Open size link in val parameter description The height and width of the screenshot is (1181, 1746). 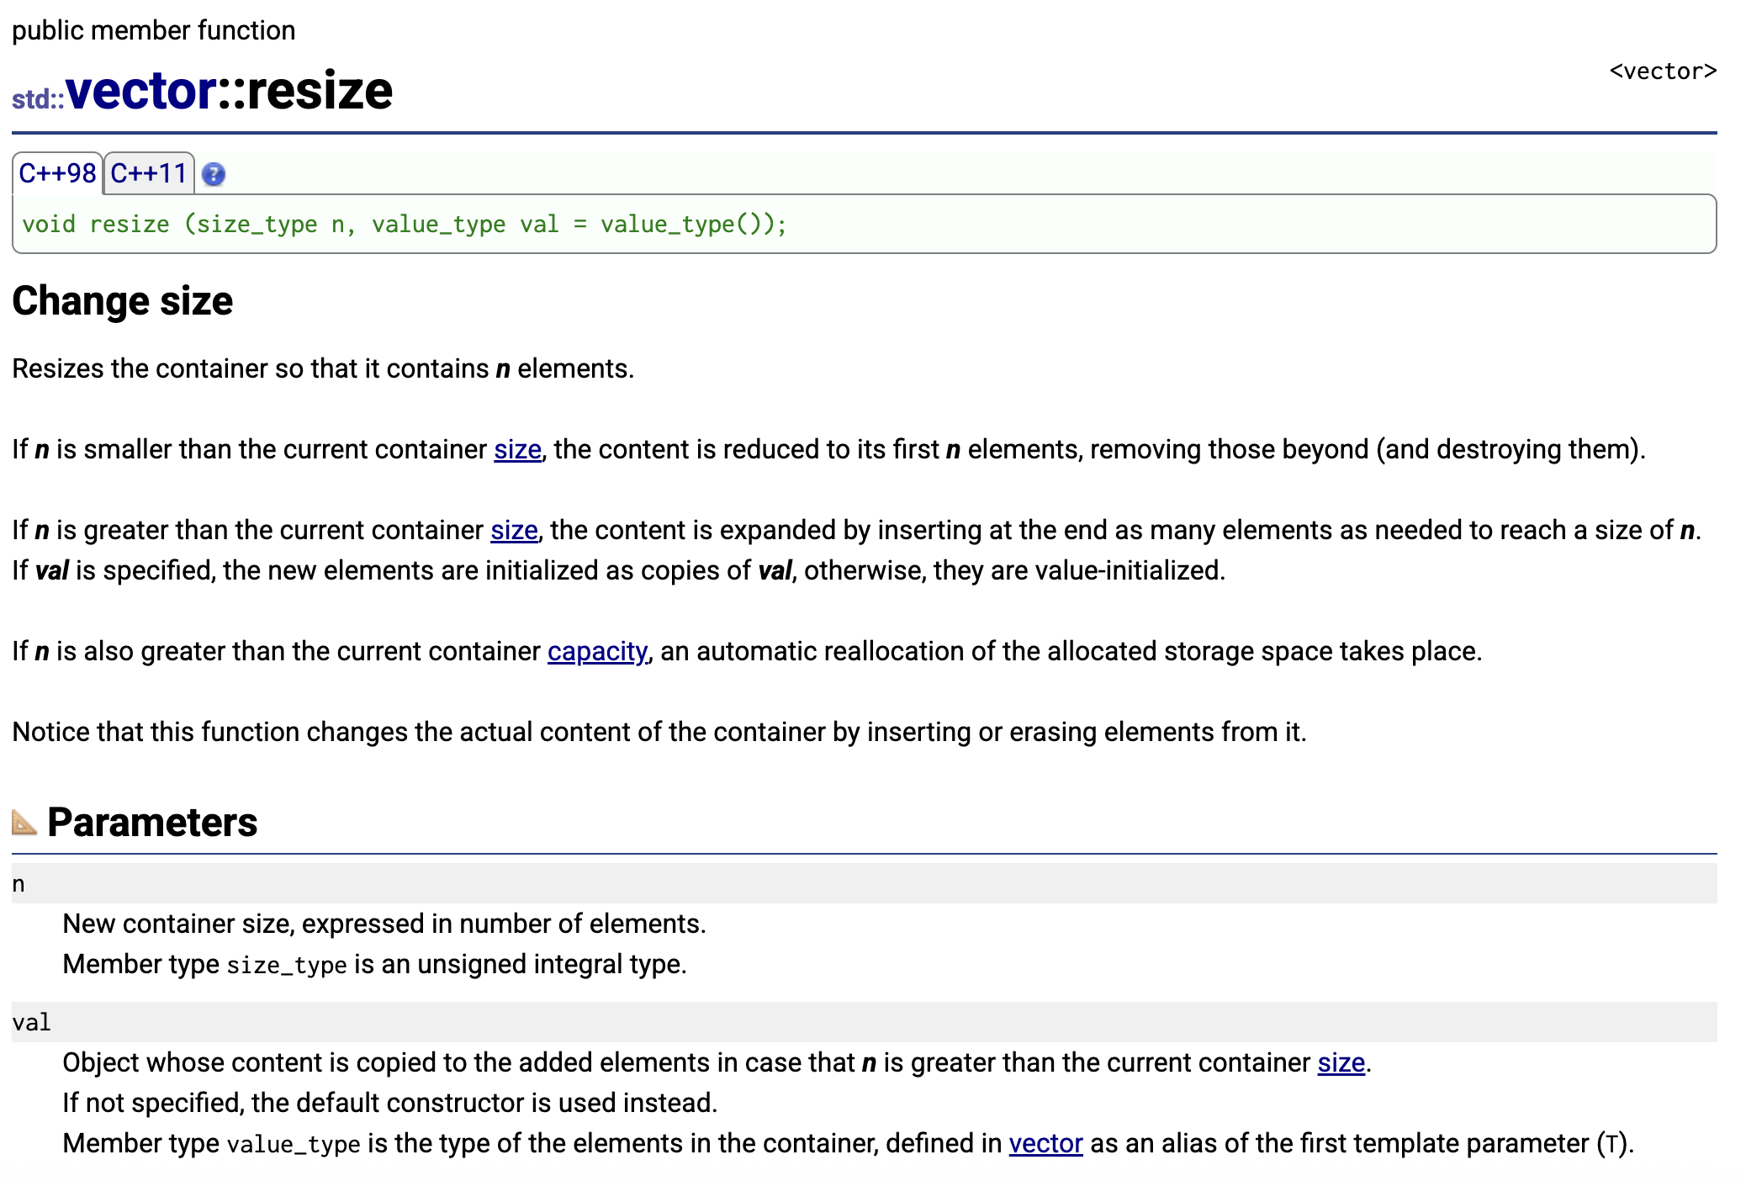tap(1341, 1062)
